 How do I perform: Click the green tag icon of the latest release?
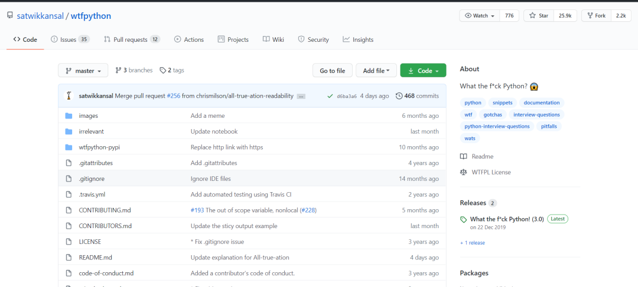click(463, 220)
